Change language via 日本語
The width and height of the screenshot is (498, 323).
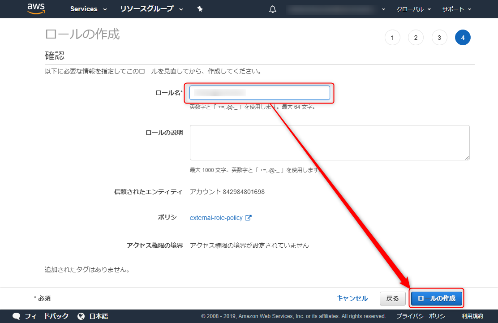(99, 316)
